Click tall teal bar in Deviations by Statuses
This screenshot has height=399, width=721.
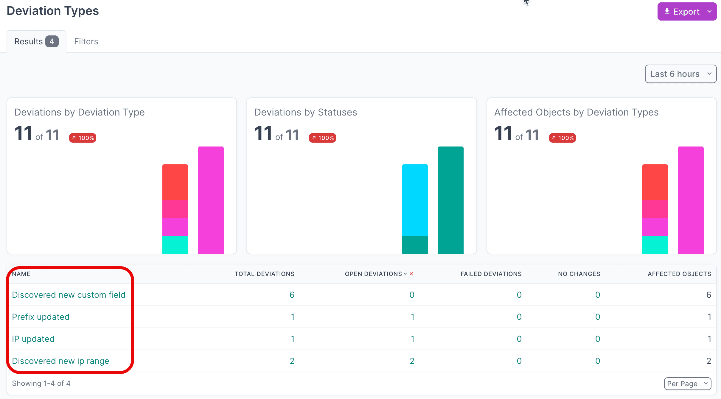[451, 200]
